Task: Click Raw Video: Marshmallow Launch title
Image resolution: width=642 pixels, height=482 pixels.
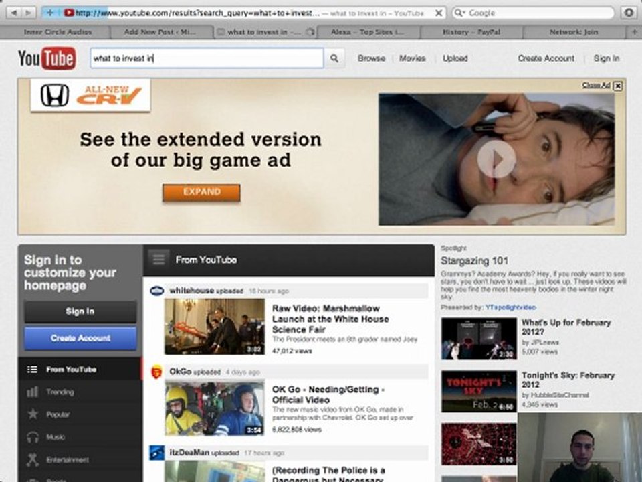Action: point(330,319)
